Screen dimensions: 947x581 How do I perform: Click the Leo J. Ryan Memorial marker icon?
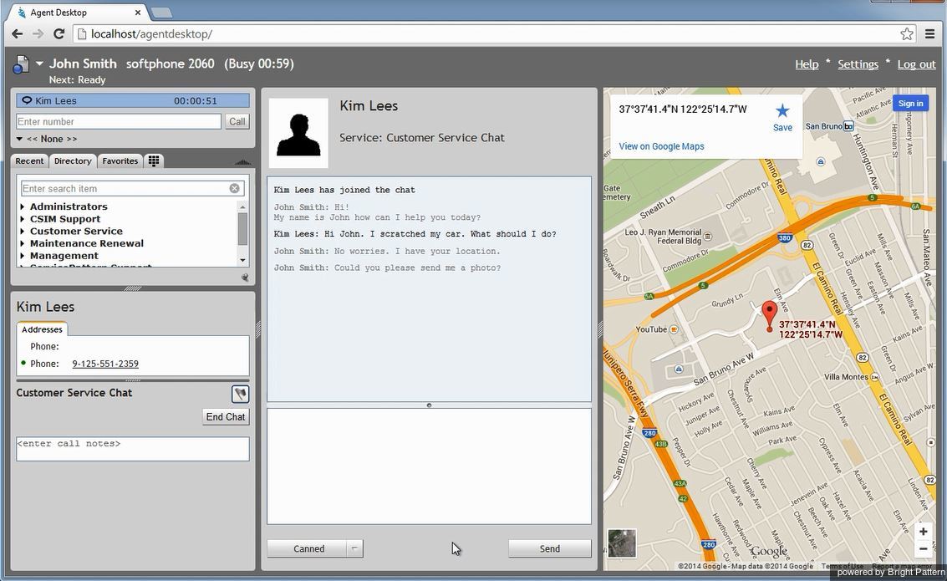708,236
